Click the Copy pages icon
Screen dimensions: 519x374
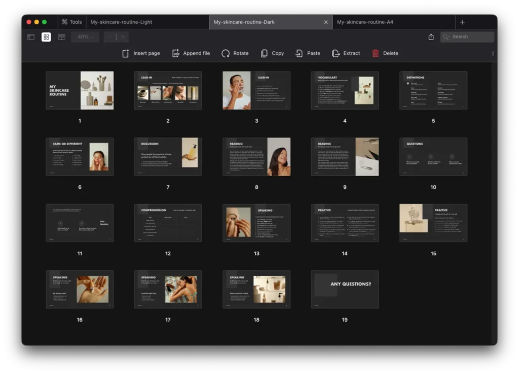[264, 53]
